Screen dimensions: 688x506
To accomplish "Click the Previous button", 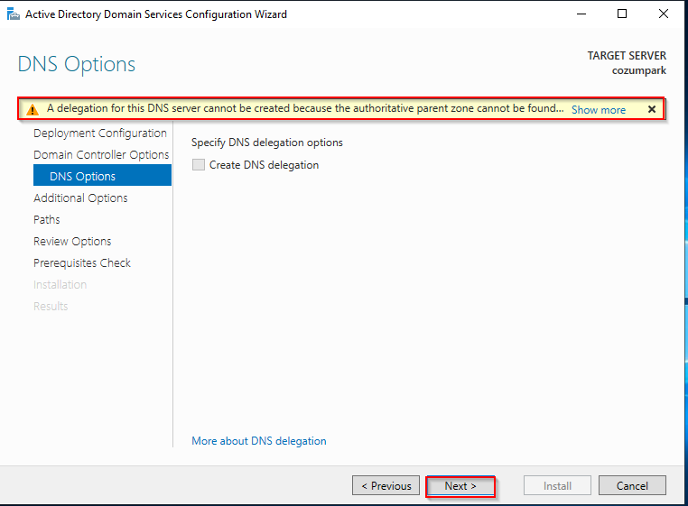I will [386, 486].
